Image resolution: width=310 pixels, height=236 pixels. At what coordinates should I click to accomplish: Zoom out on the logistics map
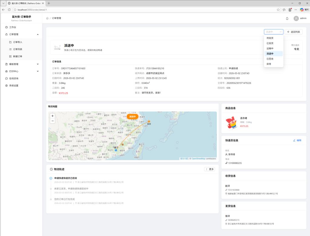[52, 121]
